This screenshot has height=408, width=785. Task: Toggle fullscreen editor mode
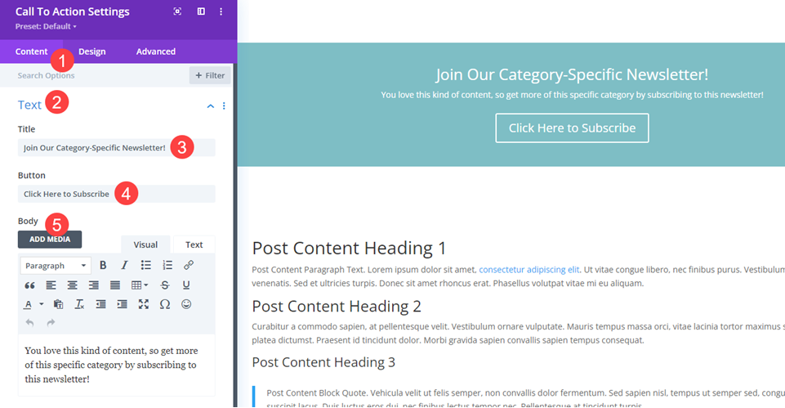tap(144, 304)
